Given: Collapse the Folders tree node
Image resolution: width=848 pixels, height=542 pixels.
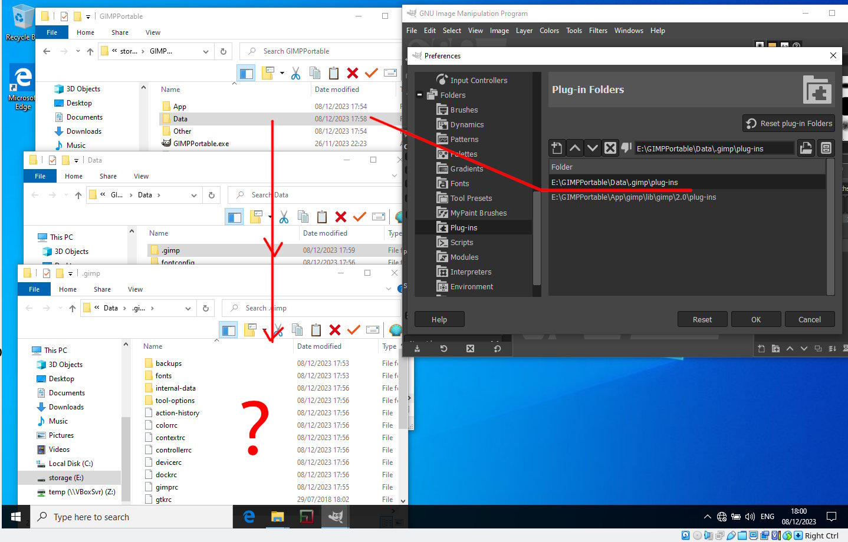Looking at the screenshot, I should click(x=420, y=95).
